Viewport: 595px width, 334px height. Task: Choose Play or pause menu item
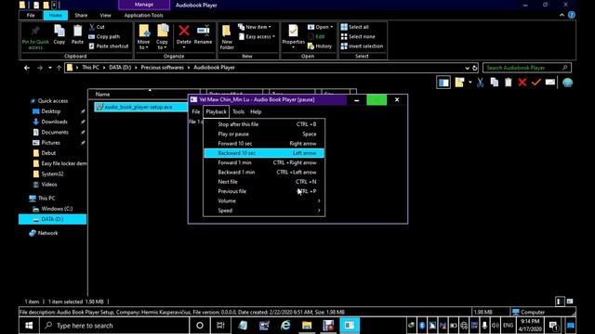[x=264, y=134]
